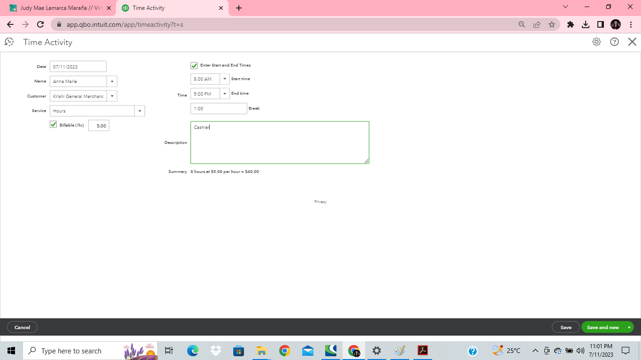Image resolution: width=641 pixels, height=360 pixels.
Task: View site information lock icon
Action: click(x=59, y=24)
